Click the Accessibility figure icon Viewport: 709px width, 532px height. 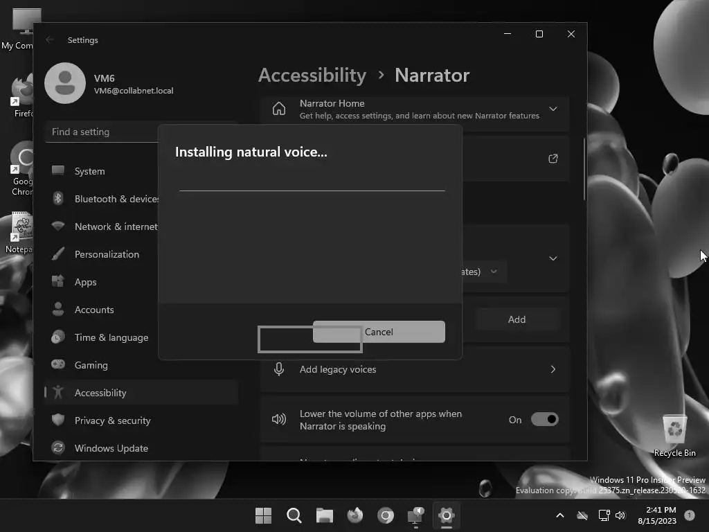(x=58, y=392)
